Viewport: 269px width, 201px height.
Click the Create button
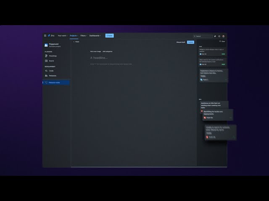click(109, 36)
